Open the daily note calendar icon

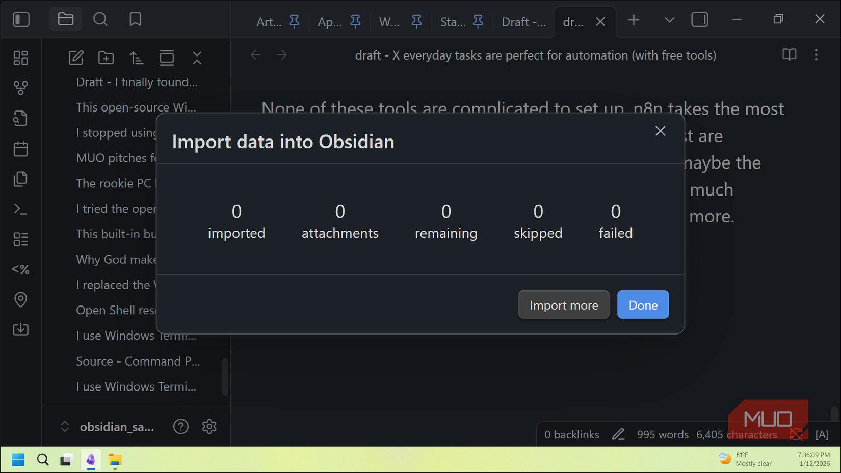[21, 148]
